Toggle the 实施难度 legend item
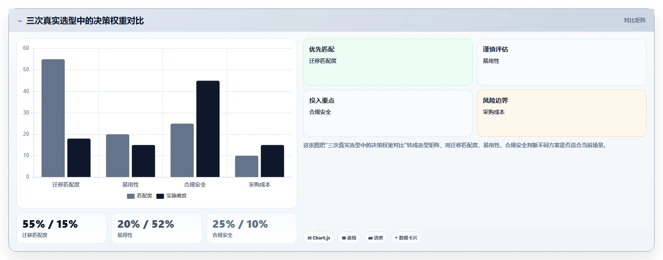 (171, 196)
